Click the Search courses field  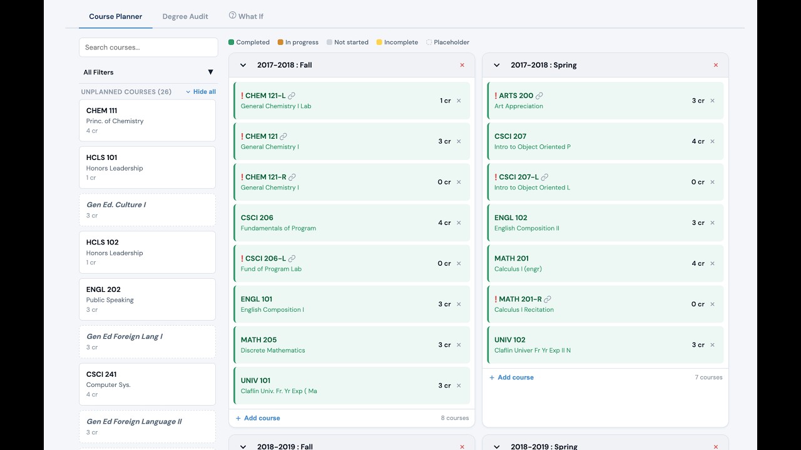[148, 47]
